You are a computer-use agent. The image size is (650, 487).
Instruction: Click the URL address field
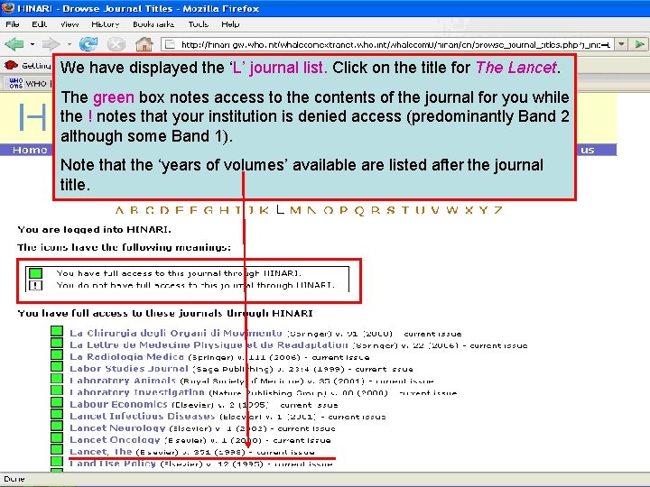point(388,44)
